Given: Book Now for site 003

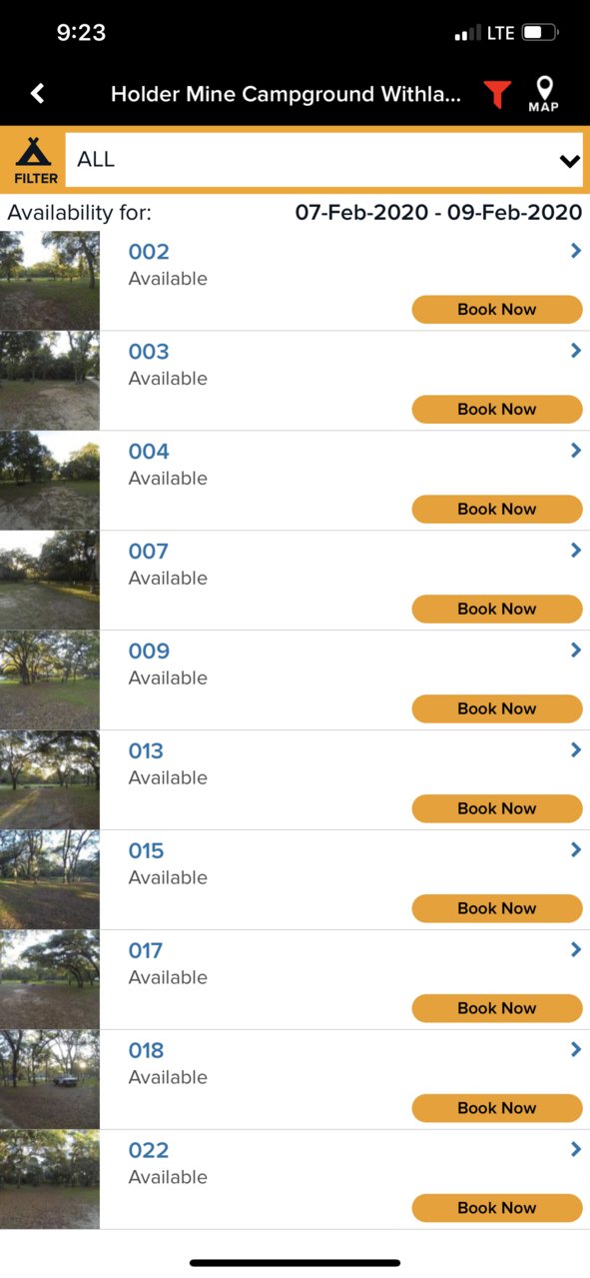Looking at the screenshot, I should pos(497,409).
